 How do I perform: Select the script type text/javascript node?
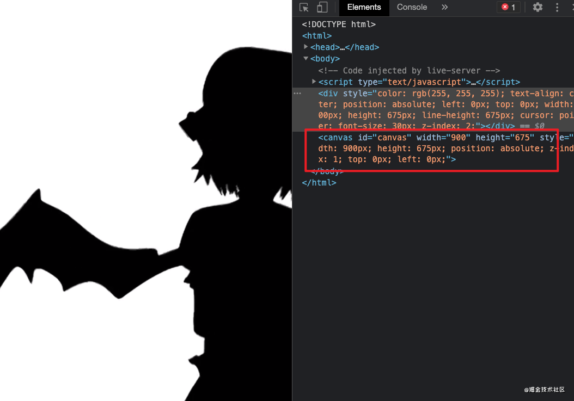(x=419, y=82)
